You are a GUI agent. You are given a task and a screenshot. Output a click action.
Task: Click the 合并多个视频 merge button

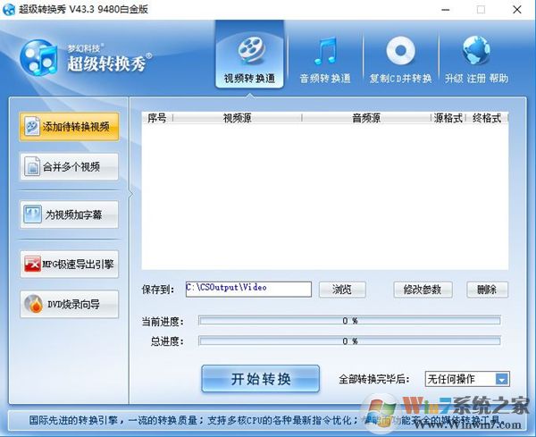(69, 167)
